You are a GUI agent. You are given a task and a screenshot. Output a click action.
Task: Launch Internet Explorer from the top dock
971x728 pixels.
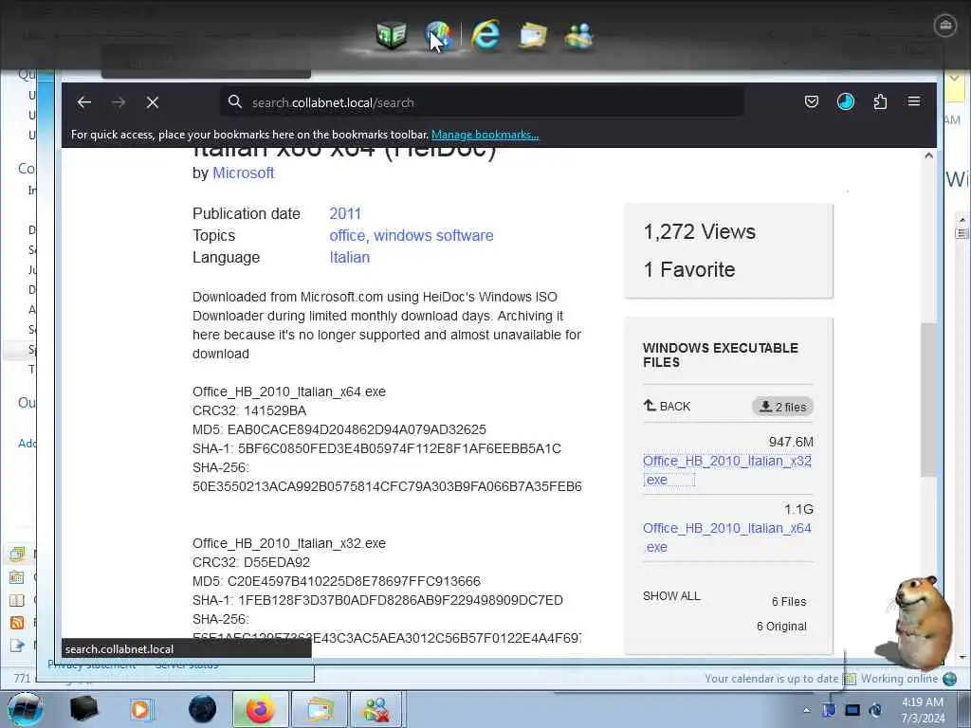coord(485,35)
